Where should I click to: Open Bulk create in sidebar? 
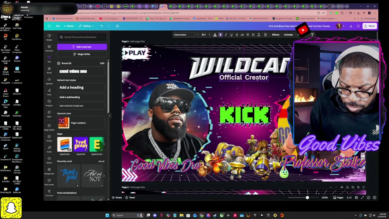tap(49, 182)
